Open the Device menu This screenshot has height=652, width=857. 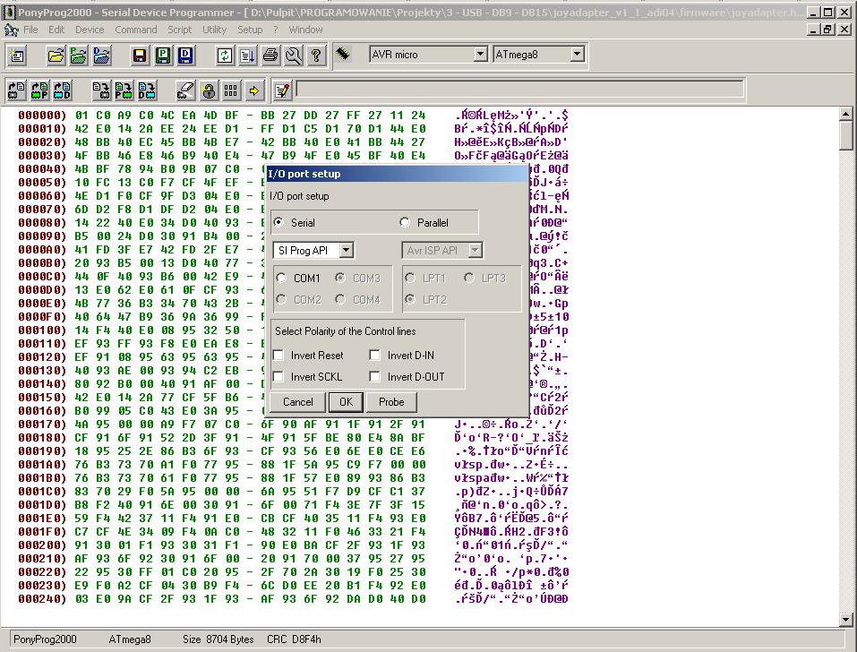tap(90, 30)
